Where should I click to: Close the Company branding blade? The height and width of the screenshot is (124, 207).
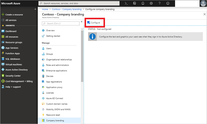pos(205,14)
